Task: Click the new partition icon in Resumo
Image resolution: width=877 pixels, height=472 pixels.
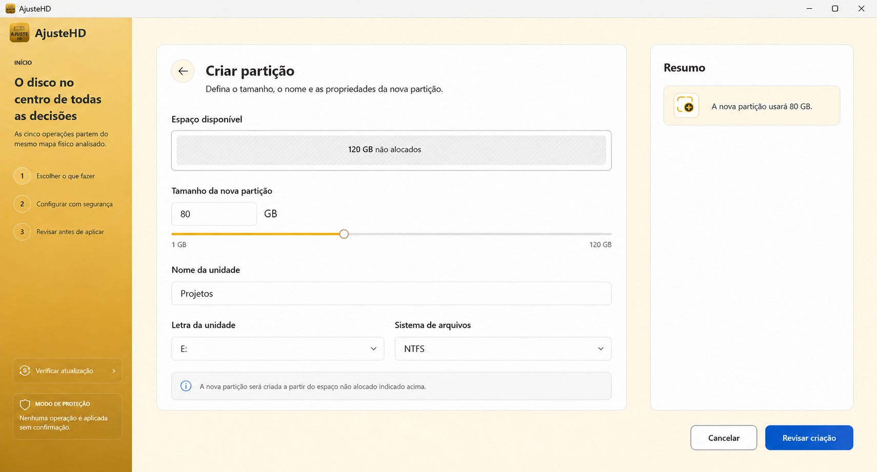Action: tap(686, 106)
